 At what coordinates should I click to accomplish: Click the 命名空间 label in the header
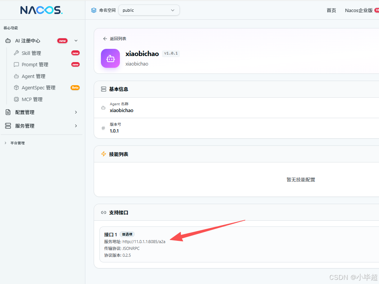(x=107, y=10)
